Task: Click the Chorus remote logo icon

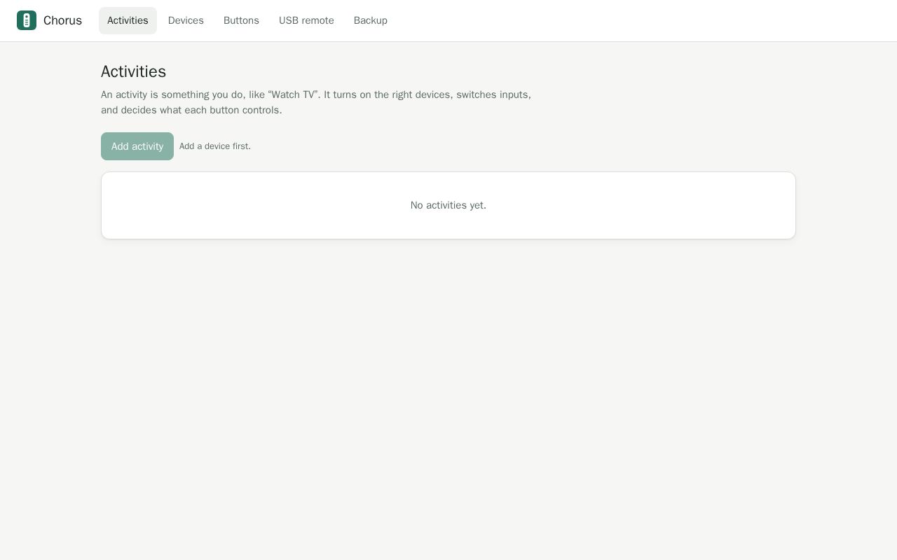Action: tap(27, 20)
